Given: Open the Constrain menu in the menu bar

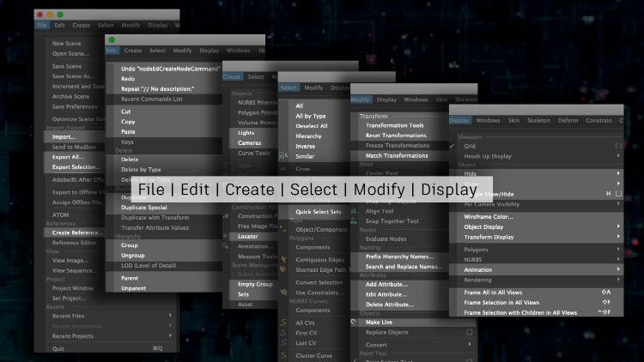Looking at the screenshot, I should [x=598, y=121].
